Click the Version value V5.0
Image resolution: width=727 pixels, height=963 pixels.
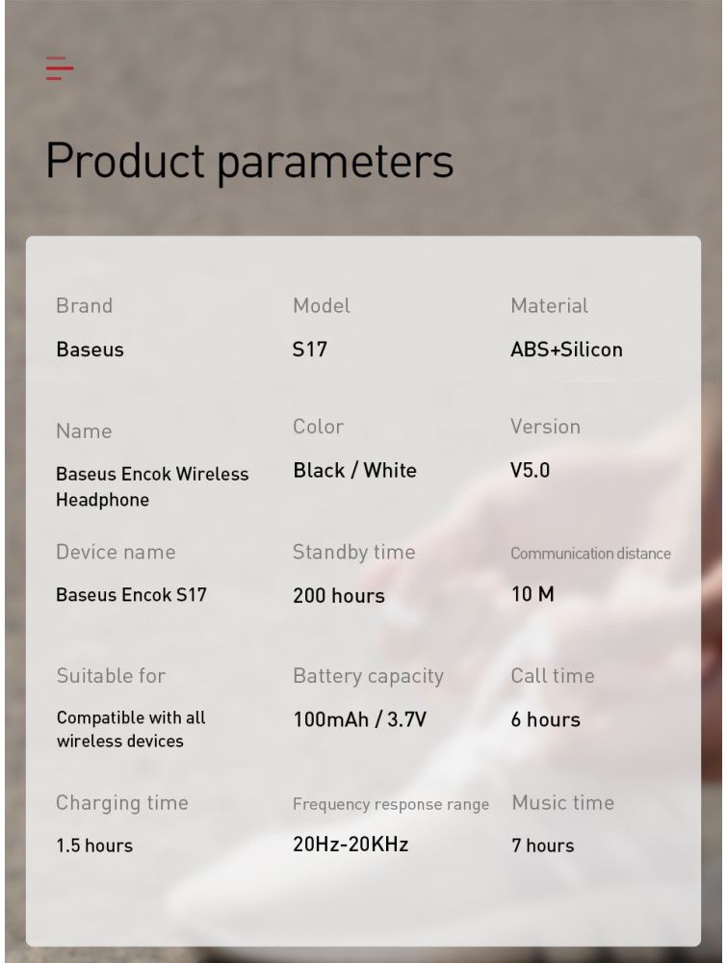(x=530, y=471)
